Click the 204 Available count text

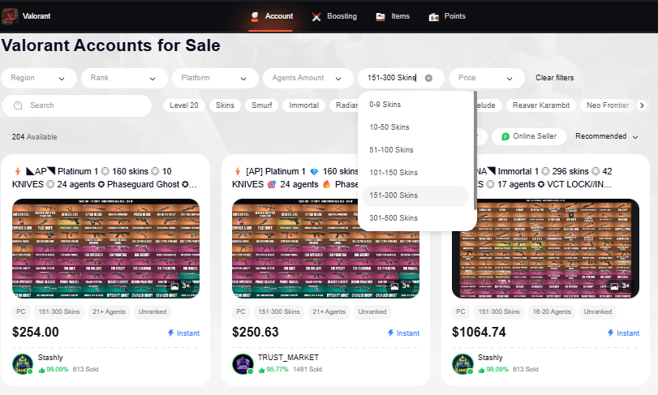pyautogui.click(x=34, y=137)
